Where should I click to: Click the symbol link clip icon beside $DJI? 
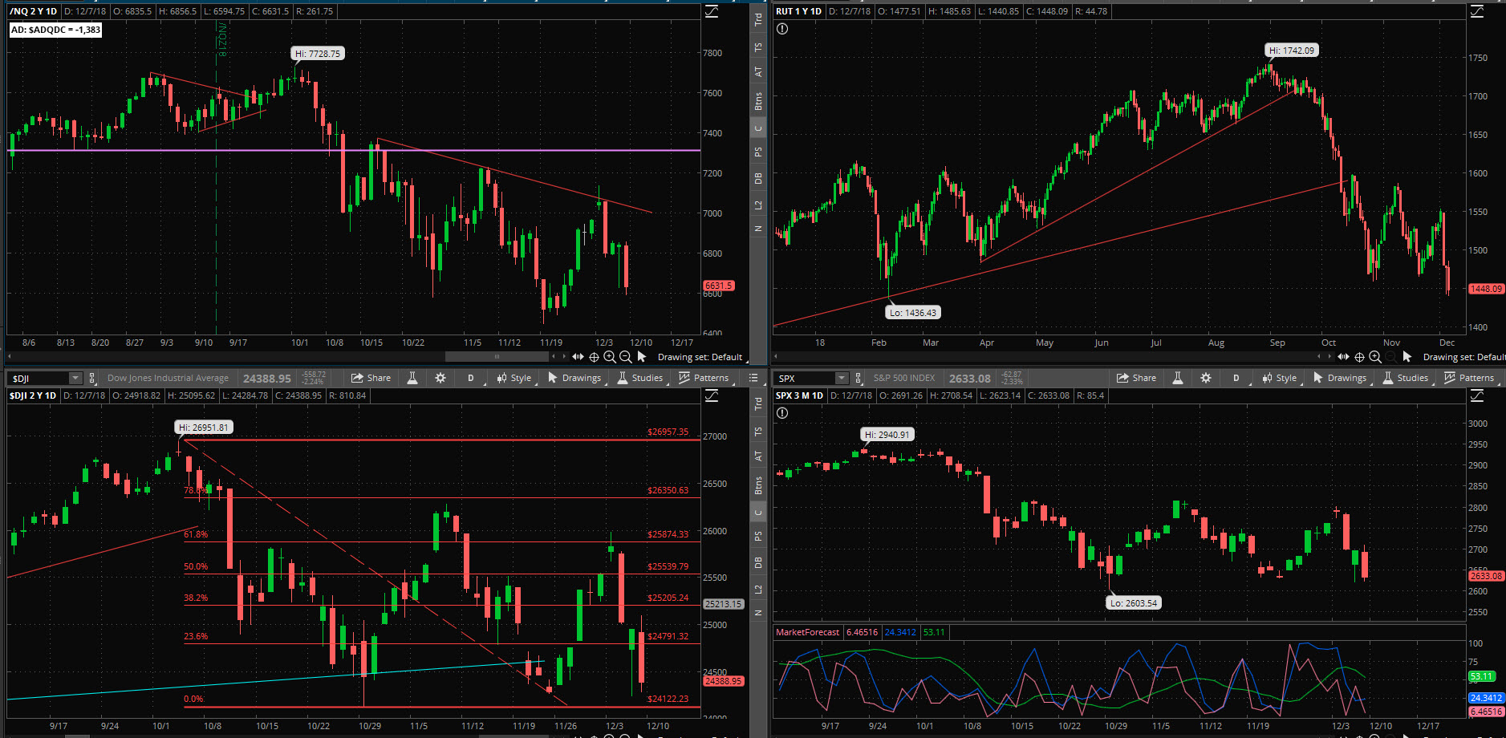pos(92,378)
